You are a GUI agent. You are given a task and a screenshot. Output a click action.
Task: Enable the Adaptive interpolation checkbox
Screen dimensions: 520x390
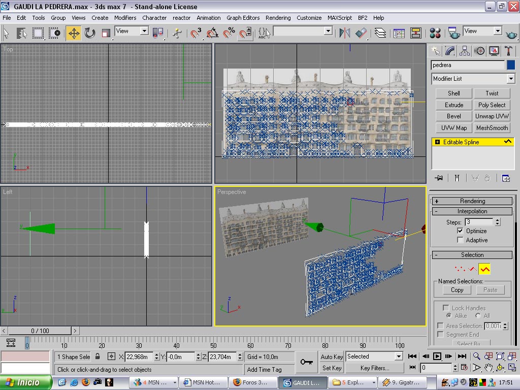point(461,240)
